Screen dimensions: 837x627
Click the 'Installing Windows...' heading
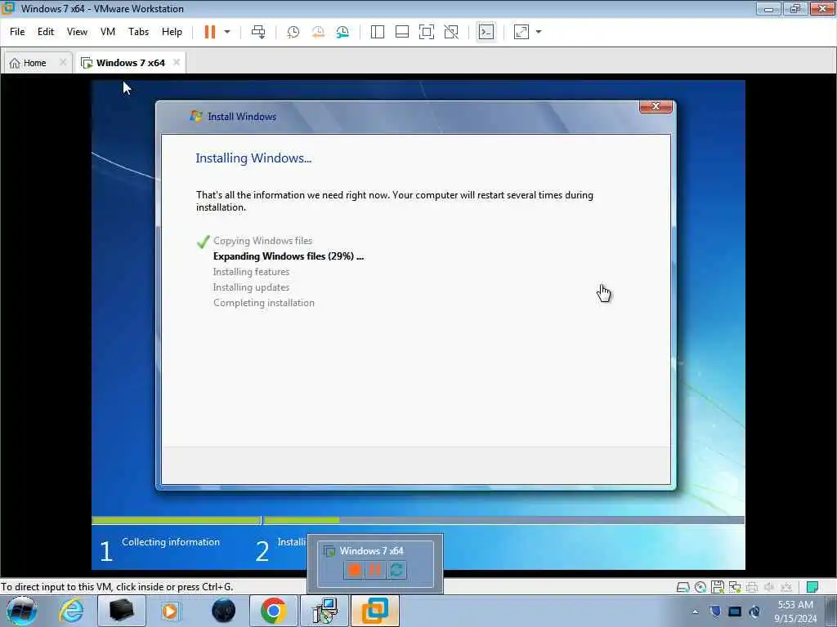pos(253,158)
